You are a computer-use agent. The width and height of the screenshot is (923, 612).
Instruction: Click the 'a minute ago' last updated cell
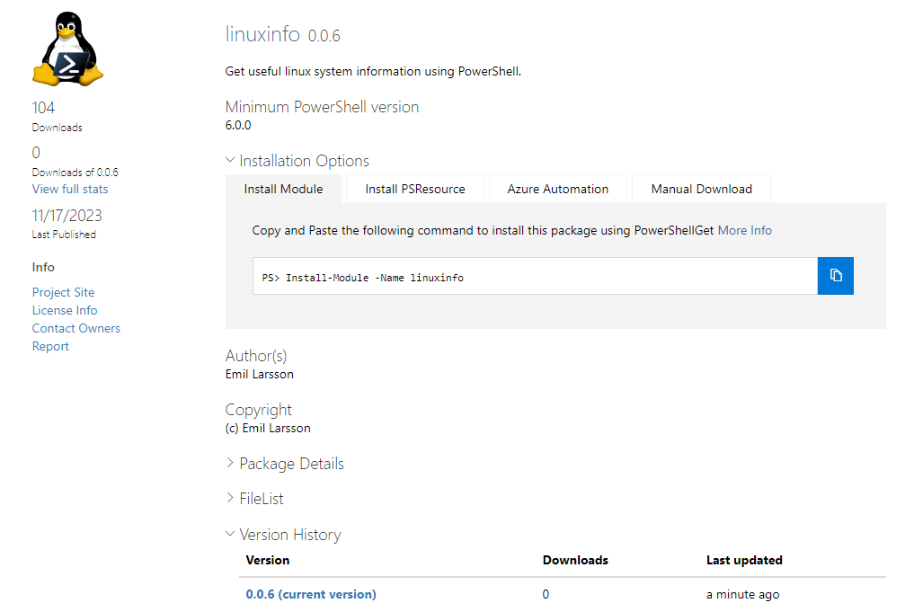pos(743,594)
